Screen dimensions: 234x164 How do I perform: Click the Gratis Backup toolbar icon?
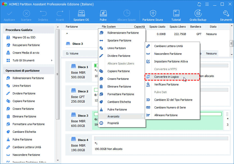click(x=198, y=14)
